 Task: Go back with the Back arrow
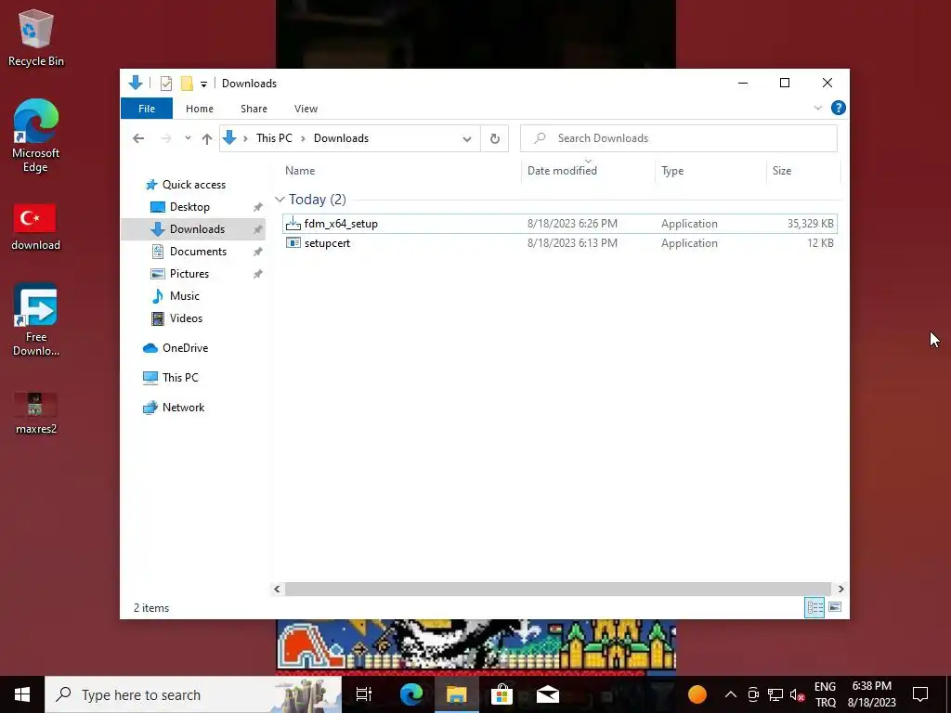[138, 138]
